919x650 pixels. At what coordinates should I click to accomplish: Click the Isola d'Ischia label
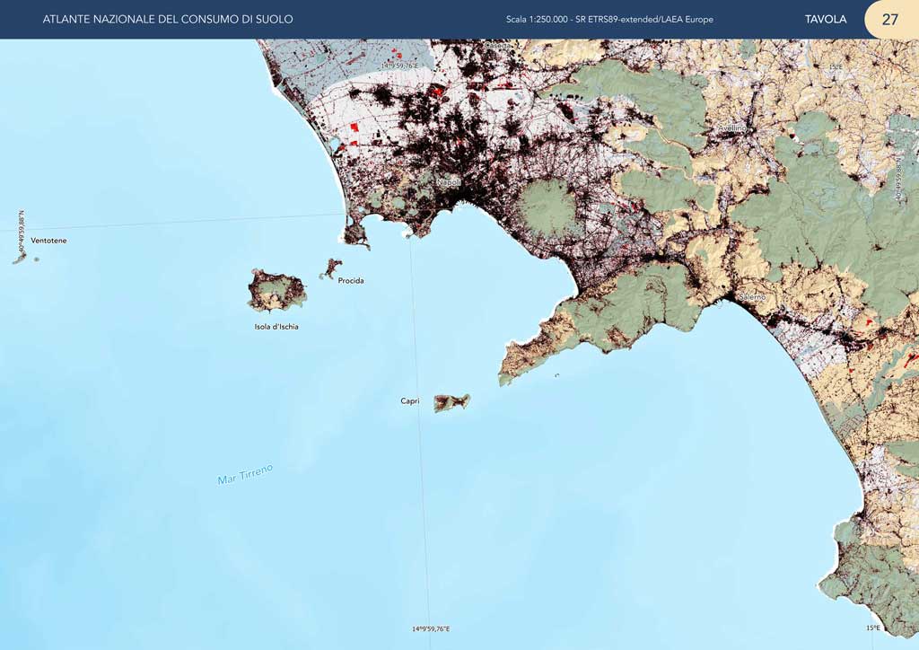[276, 327]
